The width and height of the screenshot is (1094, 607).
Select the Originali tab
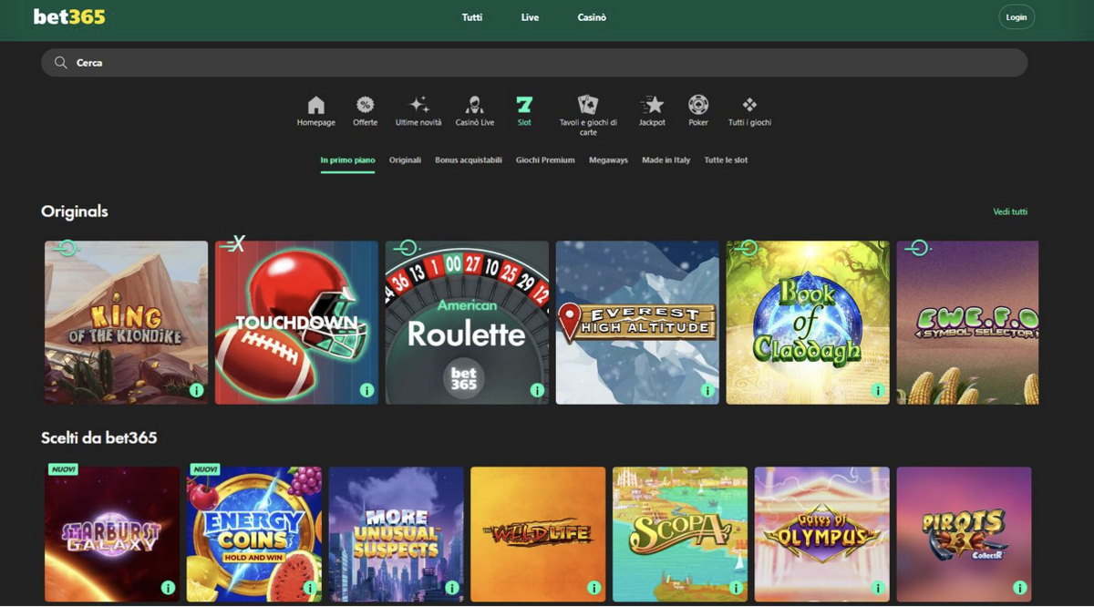point(405,160)
